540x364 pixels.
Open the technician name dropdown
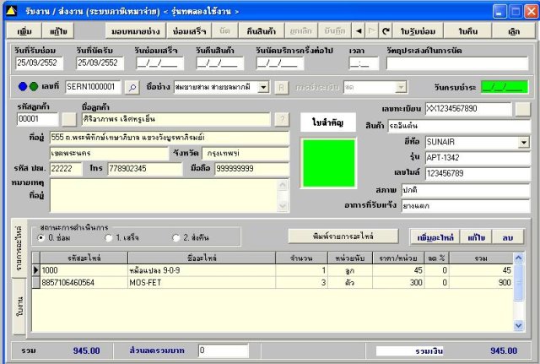point(263,87)
